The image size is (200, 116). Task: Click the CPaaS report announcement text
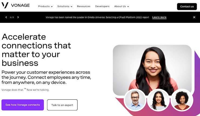click(97, 17)
